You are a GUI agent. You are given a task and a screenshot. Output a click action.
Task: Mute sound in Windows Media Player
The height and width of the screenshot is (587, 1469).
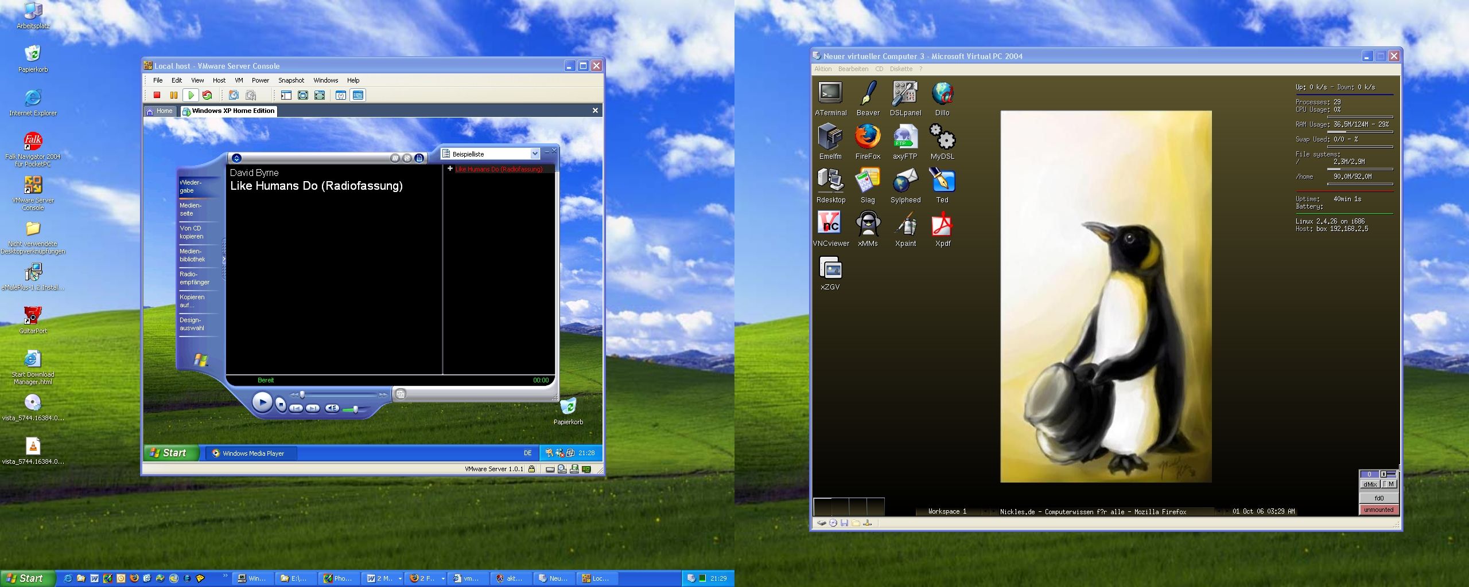pyautogui.click(x=332, y=408)
